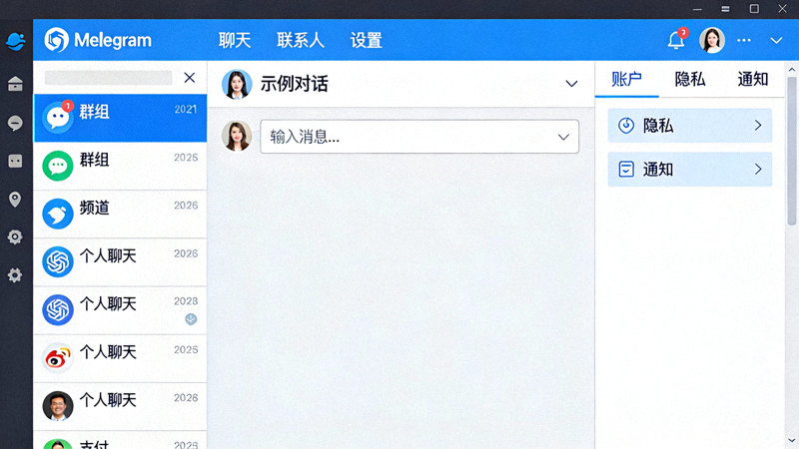The height and width of the screenshot is (449, 799).
Task: Expand the 隐私 settings row arrow
Action: coord(758,126)
